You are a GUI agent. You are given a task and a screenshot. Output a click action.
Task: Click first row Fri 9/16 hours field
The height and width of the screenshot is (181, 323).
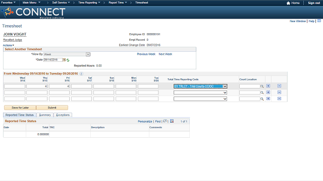point(59,86)
